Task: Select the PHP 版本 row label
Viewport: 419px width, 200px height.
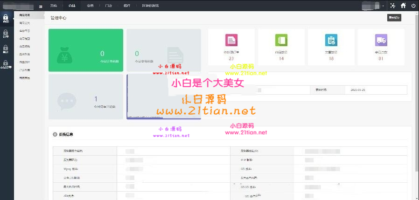Action: 247,160
